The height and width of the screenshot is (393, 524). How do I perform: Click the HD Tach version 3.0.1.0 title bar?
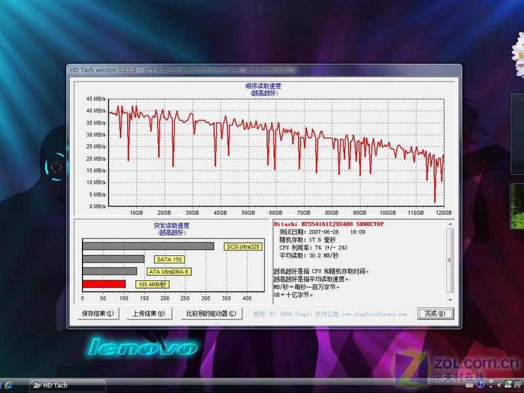tap(264, 70)
